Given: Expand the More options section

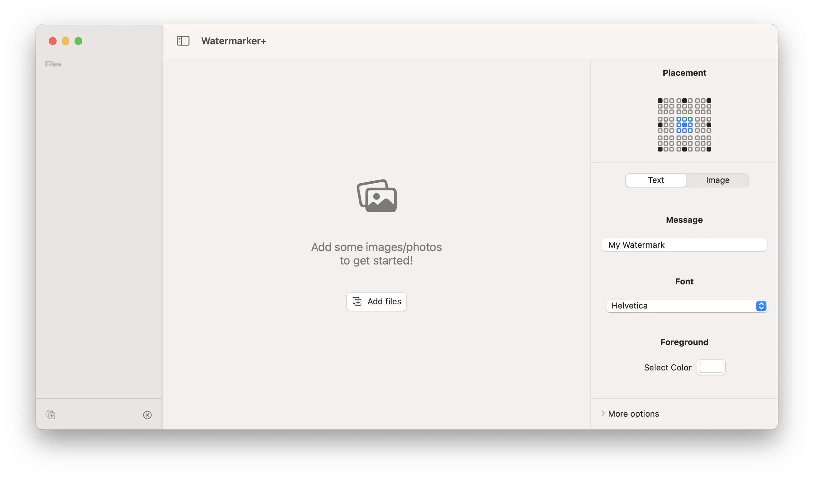Looking at the screenshot, I should pos(633,413).
